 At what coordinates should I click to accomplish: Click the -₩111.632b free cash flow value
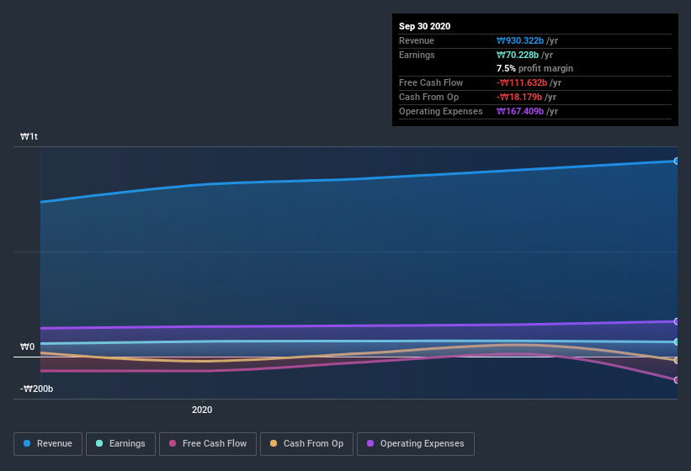coord(522,82)
